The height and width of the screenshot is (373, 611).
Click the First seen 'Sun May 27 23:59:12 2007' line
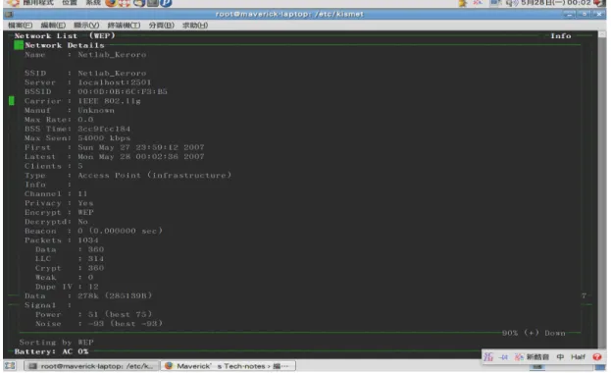(115, 147)
